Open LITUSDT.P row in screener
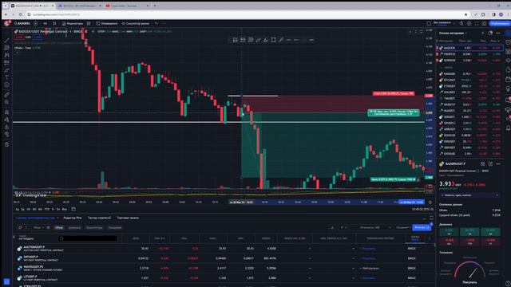 [224, 278]
